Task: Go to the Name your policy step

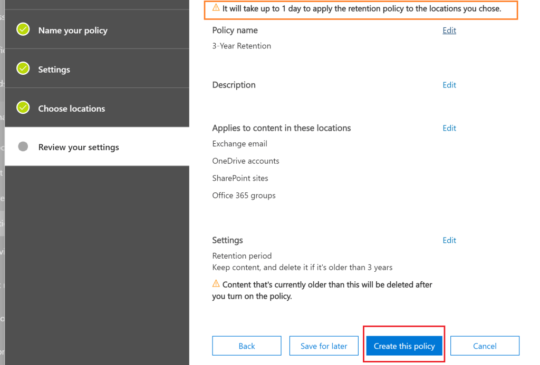Action: (73, 31)
